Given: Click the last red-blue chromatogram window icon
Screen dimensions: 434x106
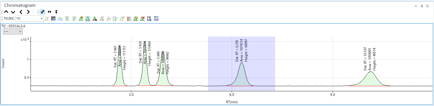Looking at the screenshot, I should click(x=156, y=19).
